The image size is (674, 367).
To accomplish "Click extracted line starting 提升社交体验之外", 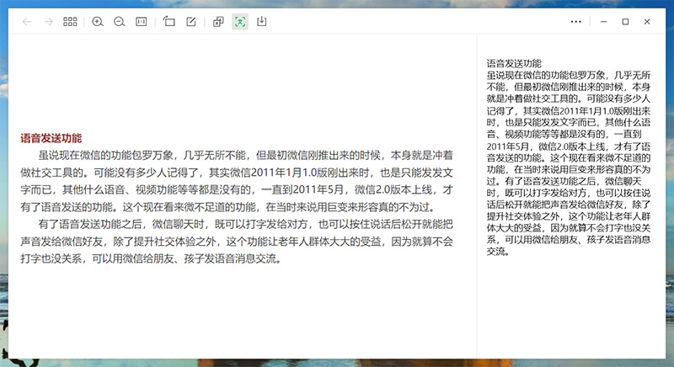I will 569,216.
